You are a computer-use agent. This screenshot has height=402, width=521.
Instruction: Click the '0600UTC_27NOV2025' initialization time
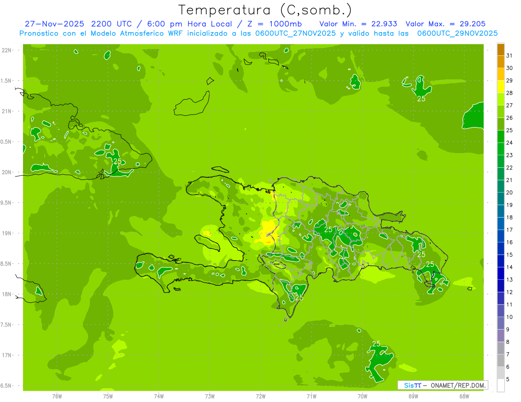point(294,33)
